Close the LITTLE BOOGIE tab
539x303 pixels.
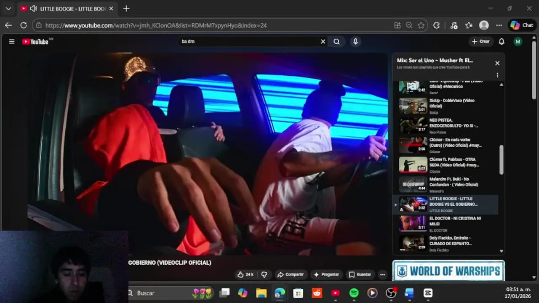click(111, 8)
